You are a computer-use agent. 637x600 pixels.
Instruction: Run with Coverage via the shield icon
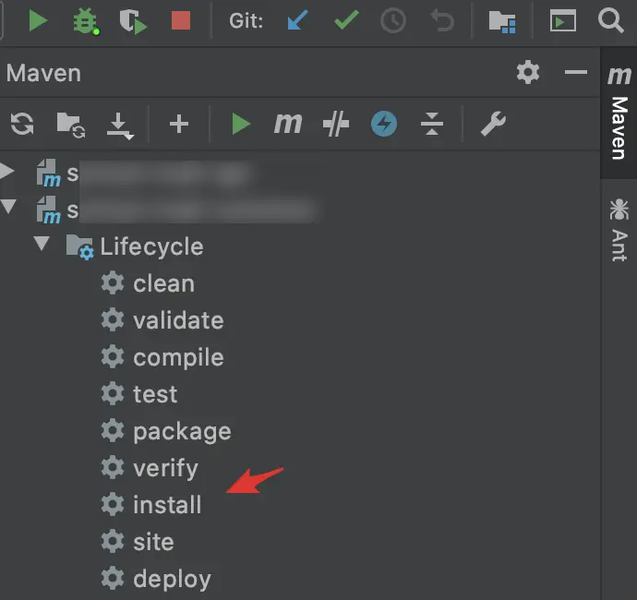tap(132, 21)
